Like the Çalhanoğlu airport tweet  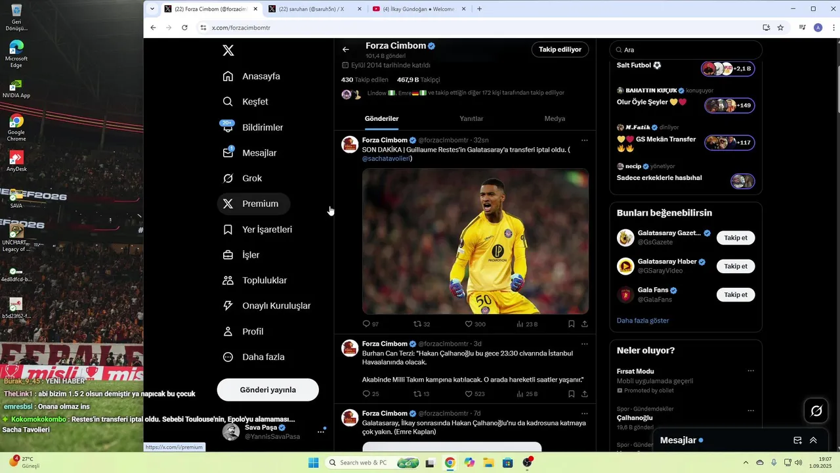(x=475, y=394)
